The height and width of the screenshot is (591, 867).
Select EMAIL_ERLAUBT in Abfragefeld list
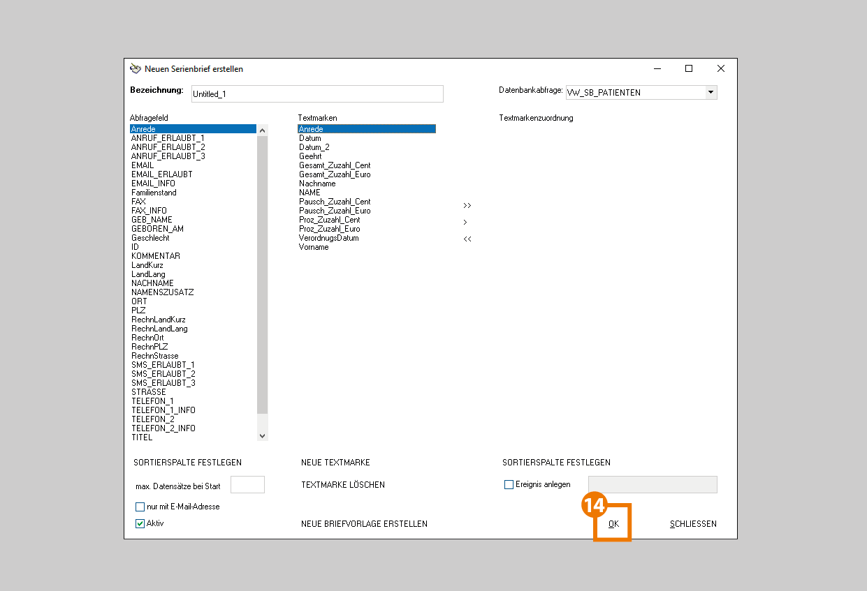(x=162, y=174)
